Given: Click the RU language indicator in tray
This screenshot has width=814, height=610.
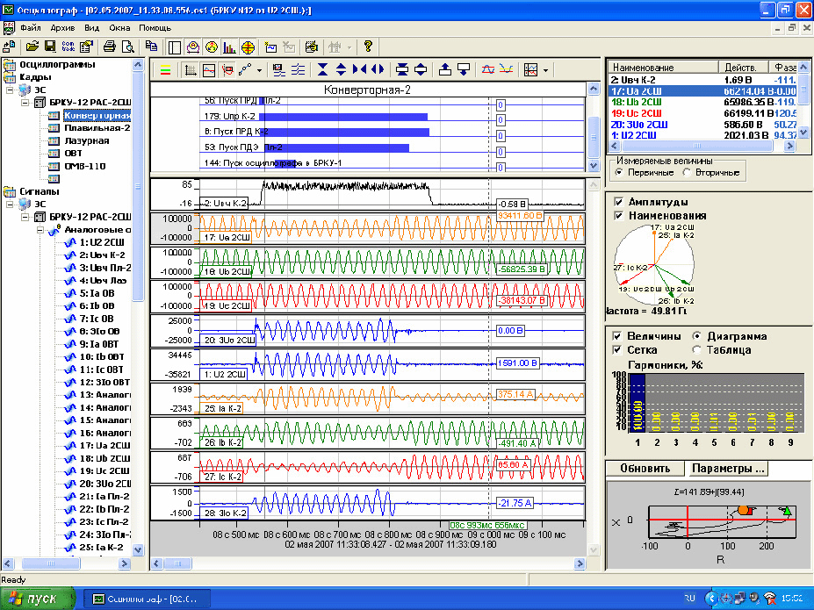Looking at the screenshot, I should coord(689,599).
